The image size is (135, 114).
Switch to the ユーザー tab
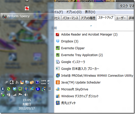(x=121, y=18)
